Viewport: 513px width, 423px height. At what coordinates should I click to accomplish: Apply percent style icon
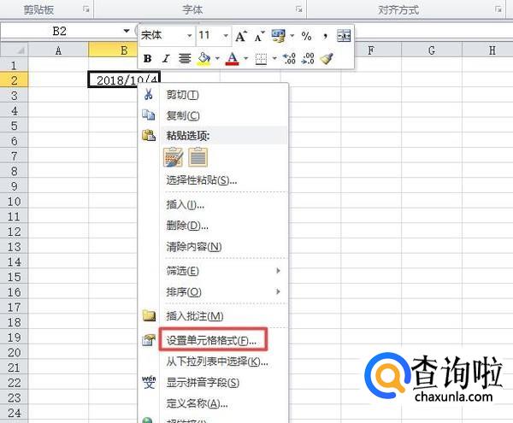pos(307,36)
